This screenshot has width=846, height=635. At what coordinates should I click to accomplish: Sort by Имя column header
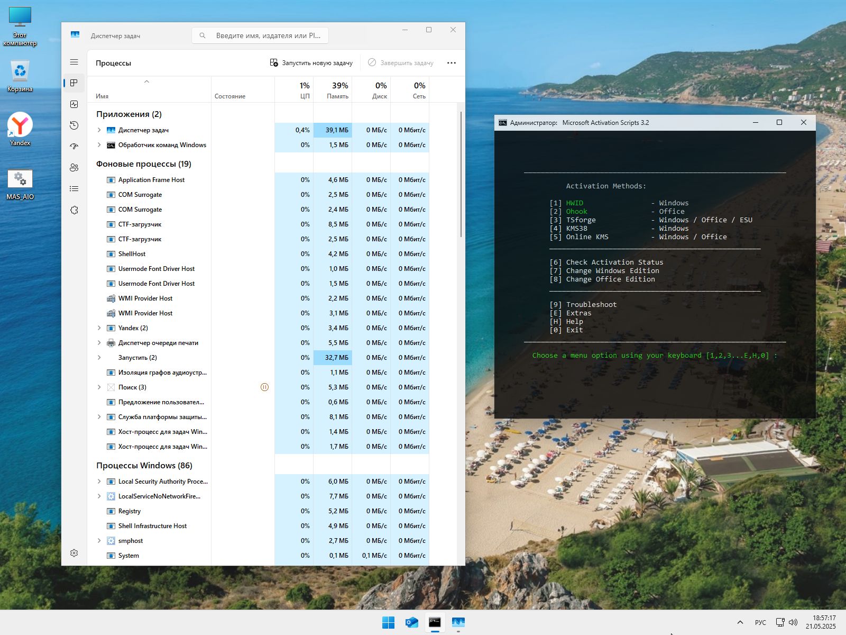pyautogui.click(x=149, y=89)
